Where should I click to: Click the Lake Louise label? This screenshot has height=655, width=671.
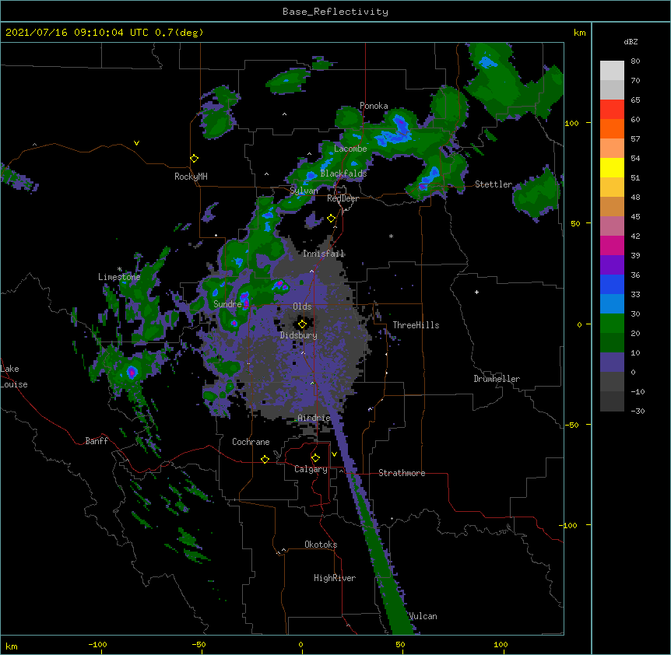[14, 377]
